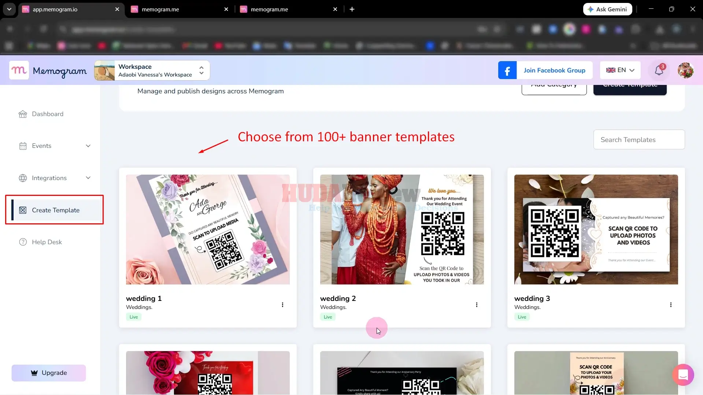Click the Help Desk question mark icon
Viewport: 703px width, 395px height.
23,242
